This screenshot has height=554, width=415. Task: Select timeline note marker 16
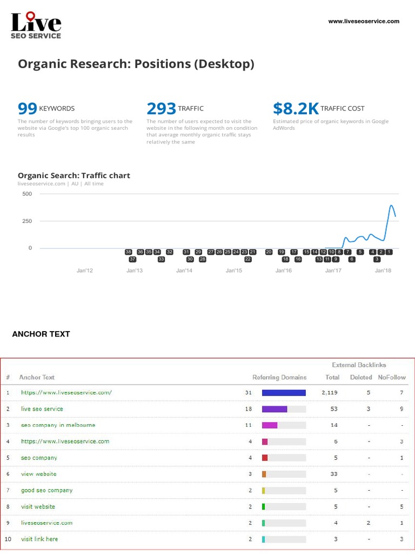coord(298,259)
